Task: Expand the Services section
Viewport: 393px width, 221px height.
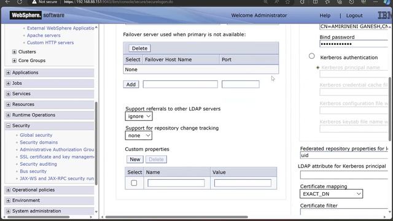Action: point(8,94)
